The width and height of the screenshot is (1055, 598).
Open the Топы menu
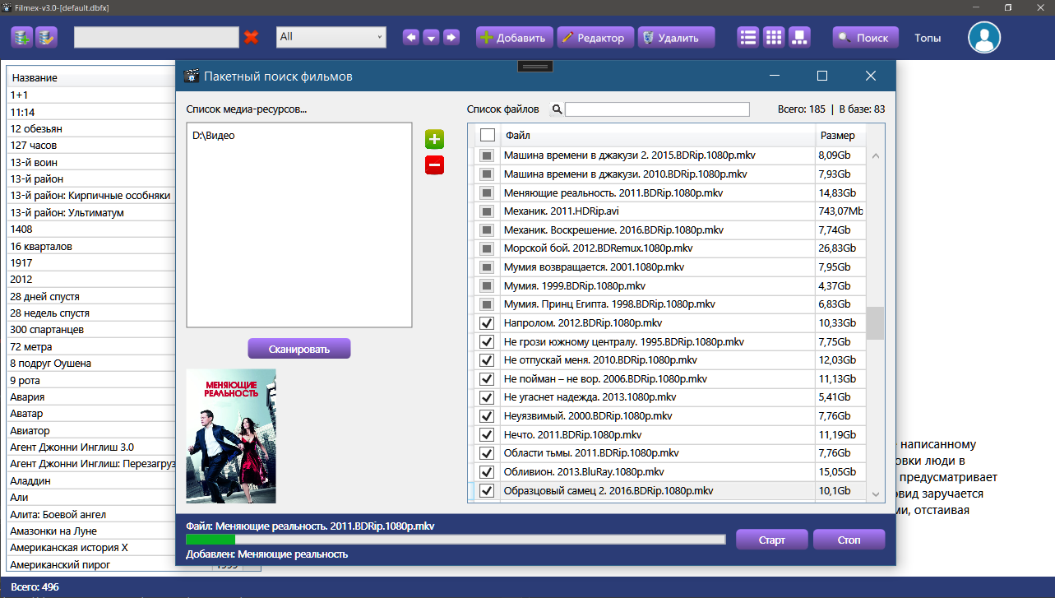[927, 37]
